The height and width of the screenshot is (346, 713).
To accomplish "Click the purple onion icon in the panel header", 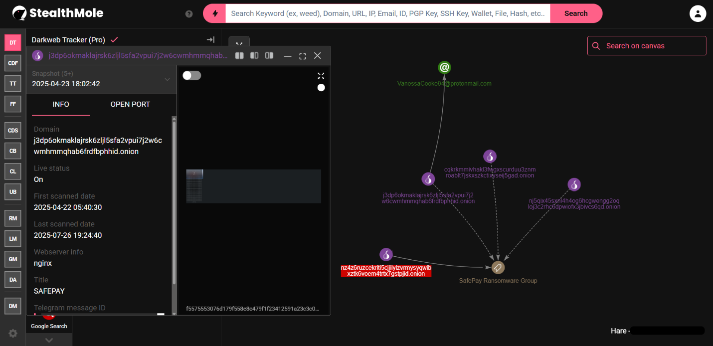I will pyautogui.click(x=37, y=55).
